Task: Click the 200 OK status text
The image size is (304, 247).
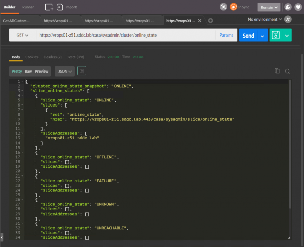Action: 113,57
